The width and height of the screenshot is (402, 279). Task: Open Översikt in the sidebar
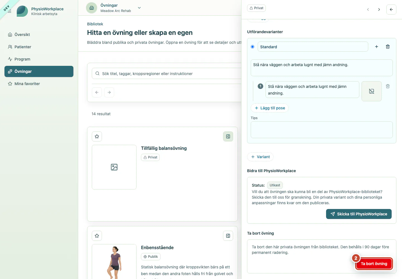click(x=39, y=35)
